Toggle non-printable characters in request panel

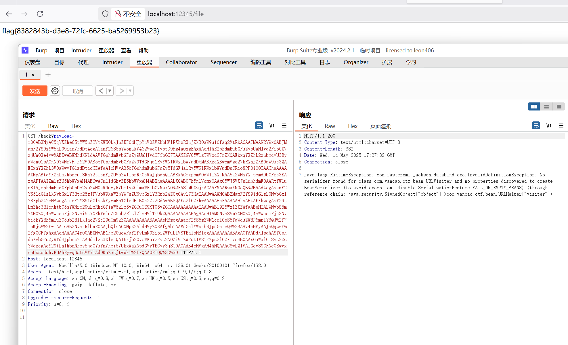pos(271,125)
